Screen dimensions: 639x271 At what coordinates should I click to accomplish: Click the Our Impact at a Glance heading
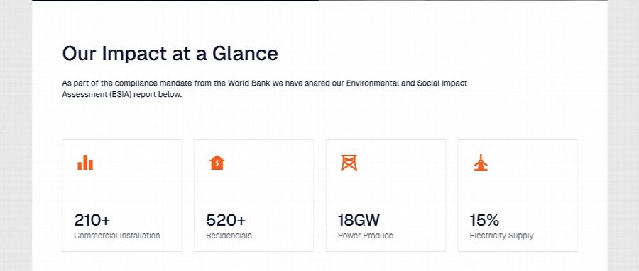click(x=170, y=54)
